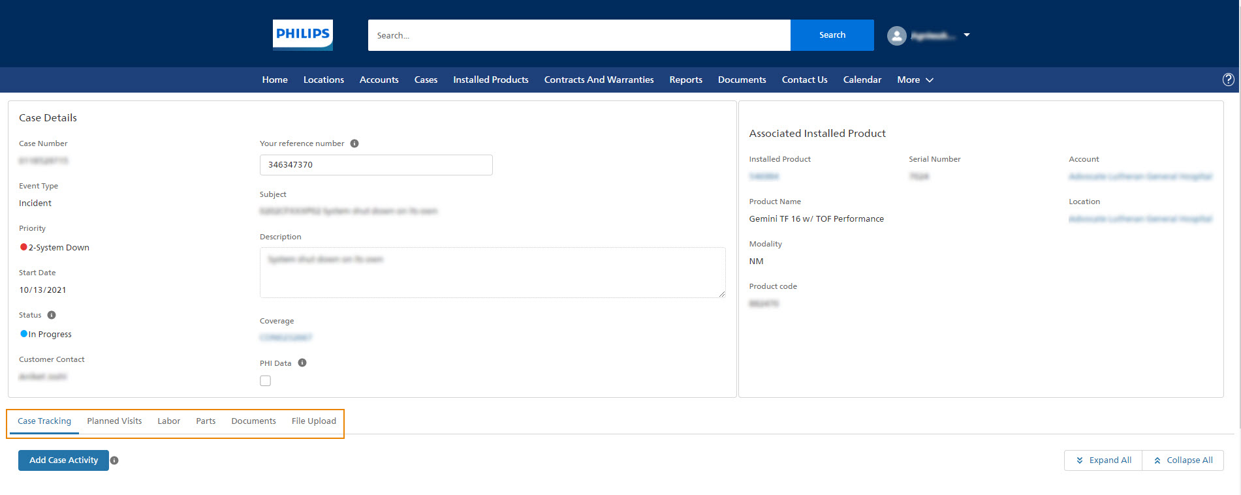1241x495 pixels.
Task: Click info icon next to Add Case Activity
Action: pos(114,460)
